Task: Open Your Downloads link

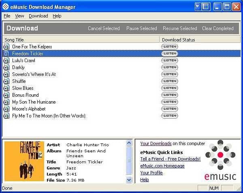Action: pos(156,143)
